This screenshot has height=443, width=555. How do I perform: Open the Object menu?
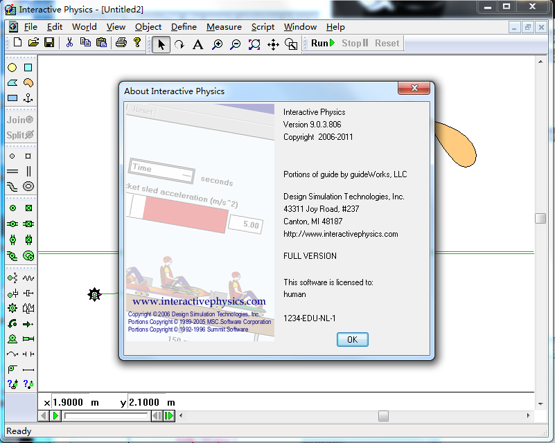[148, 27]
